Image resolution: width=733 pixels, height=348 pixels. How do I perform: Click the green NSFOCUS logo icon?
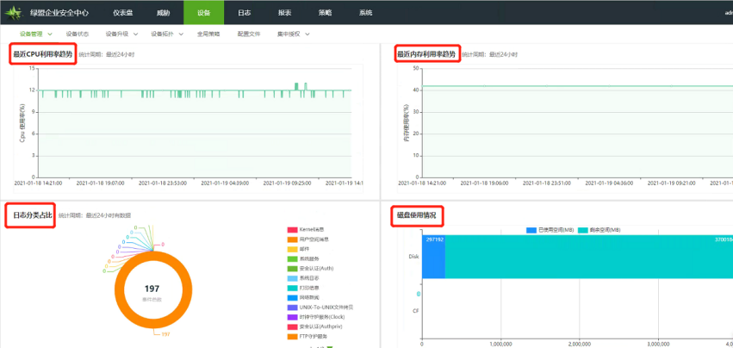15,13
